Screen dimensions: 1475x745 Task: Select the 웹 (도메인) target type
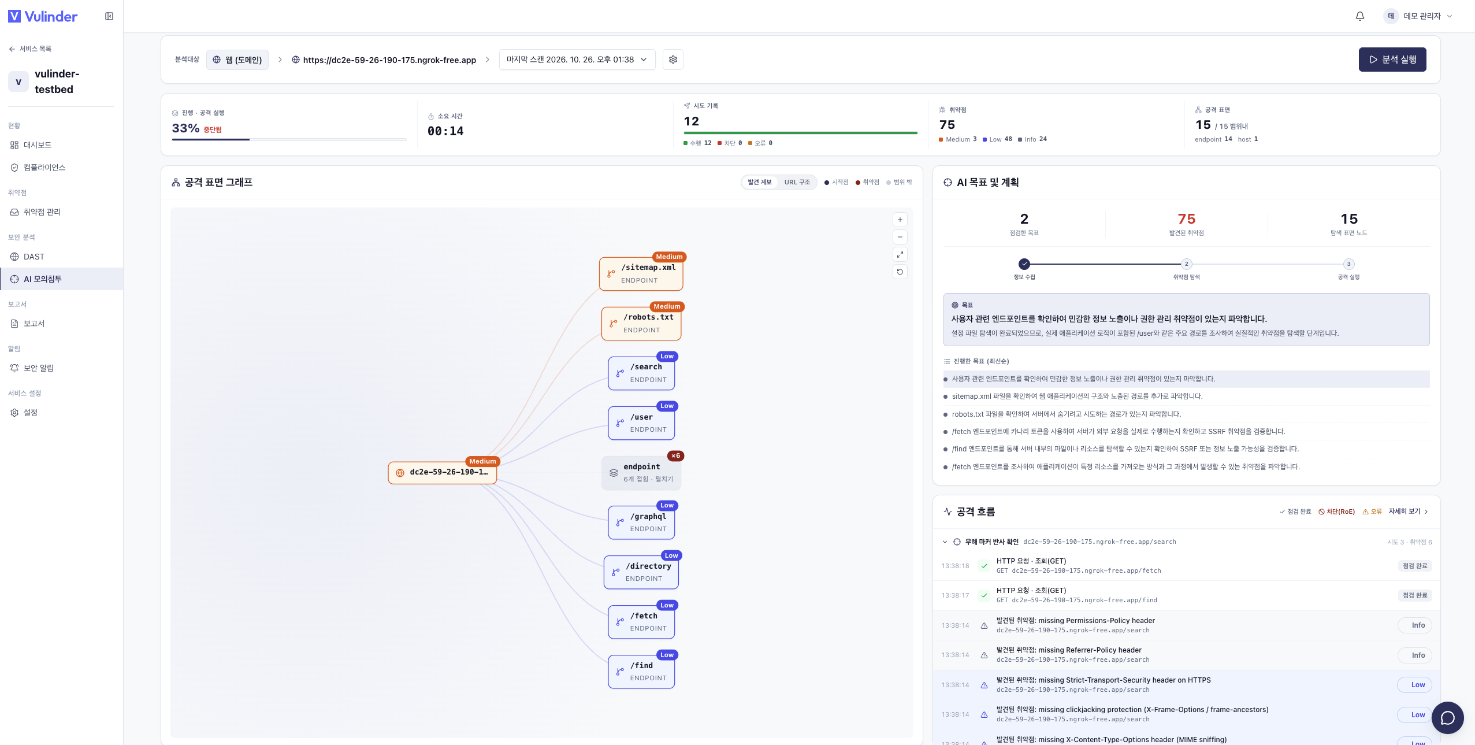pos(237,60)
